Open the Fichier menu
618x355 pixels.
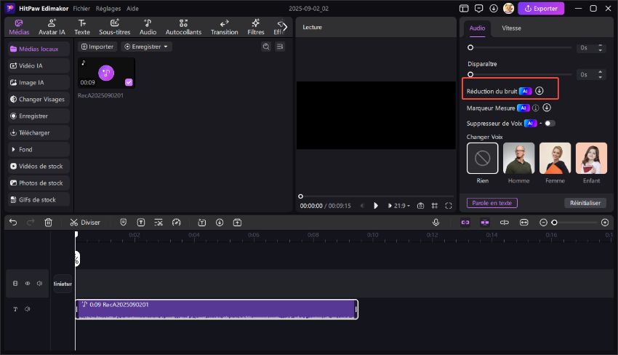click(81, 8)
